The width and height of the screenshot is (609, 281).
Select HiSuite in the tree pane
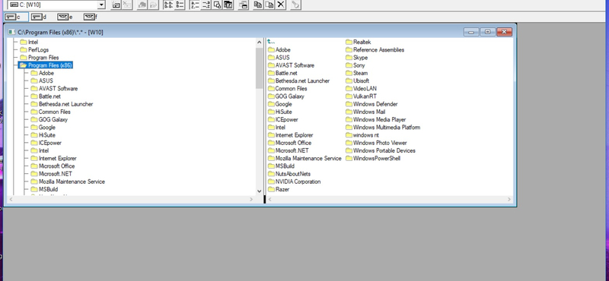pyautogui.click(x=47, y=135)
